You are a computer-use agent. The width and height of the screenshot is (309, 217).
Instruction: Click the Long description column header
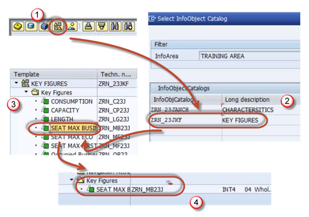click(247, 99)
